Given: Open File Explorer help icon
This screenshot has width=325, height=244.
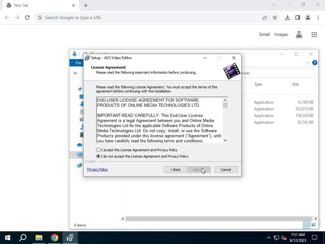Looking at the screenshot, I should (315, 63).
